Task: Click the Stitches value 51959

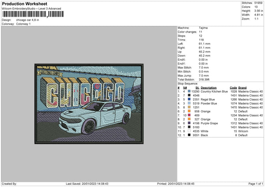Action: 258,3
